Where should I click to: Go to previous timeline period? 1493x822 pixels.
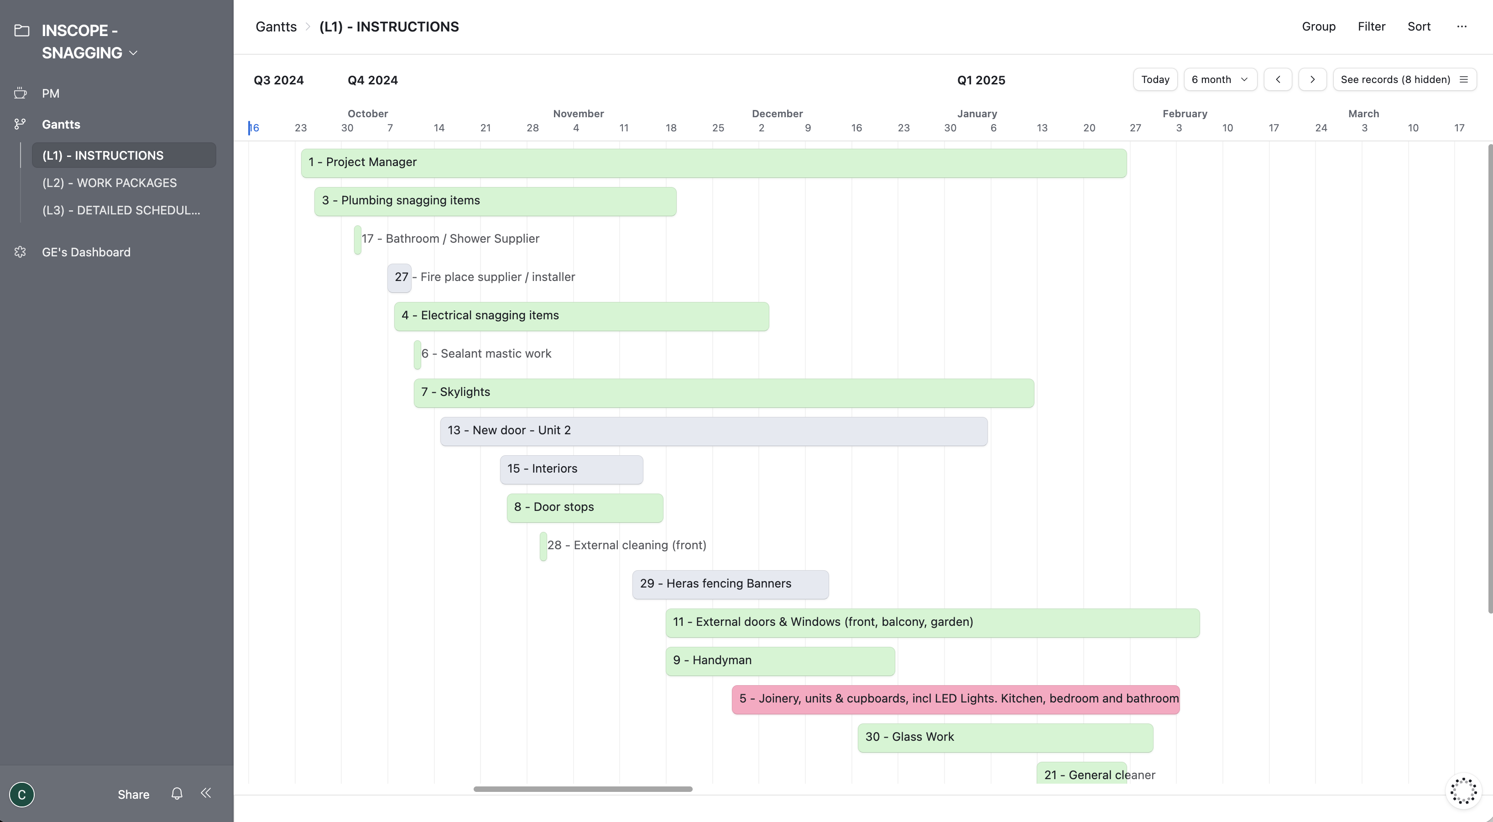[x=1277, y=79]
